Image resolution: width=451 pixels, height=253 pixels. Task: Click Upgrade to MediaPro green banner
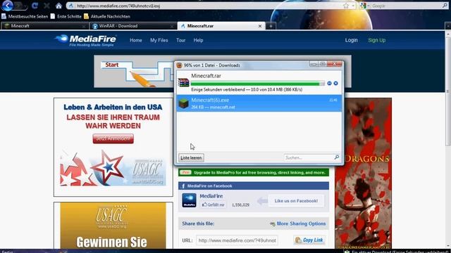click(x=254, y=173)
